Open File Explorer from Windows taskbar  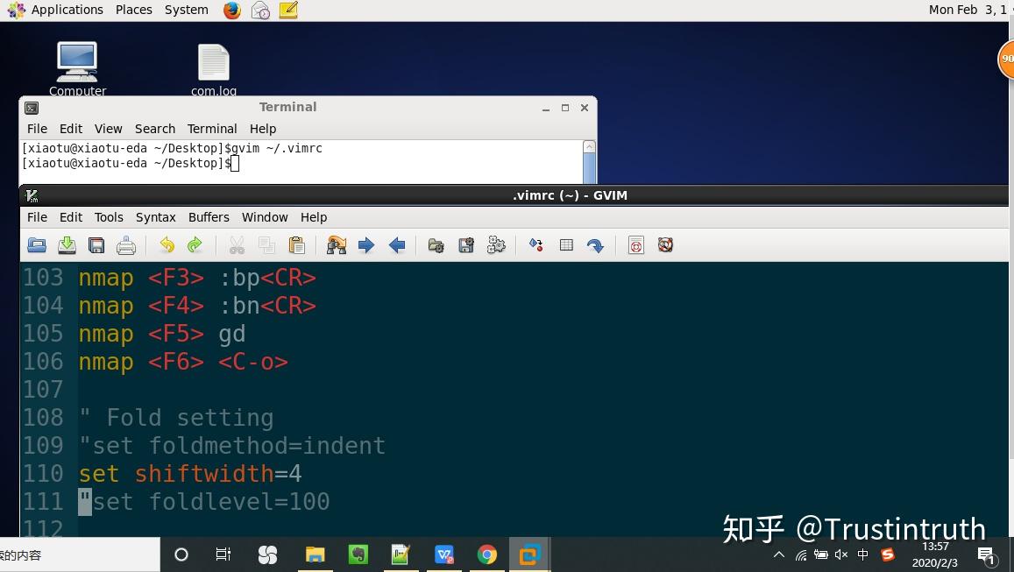pyautogui.click(x=315, y=554)
